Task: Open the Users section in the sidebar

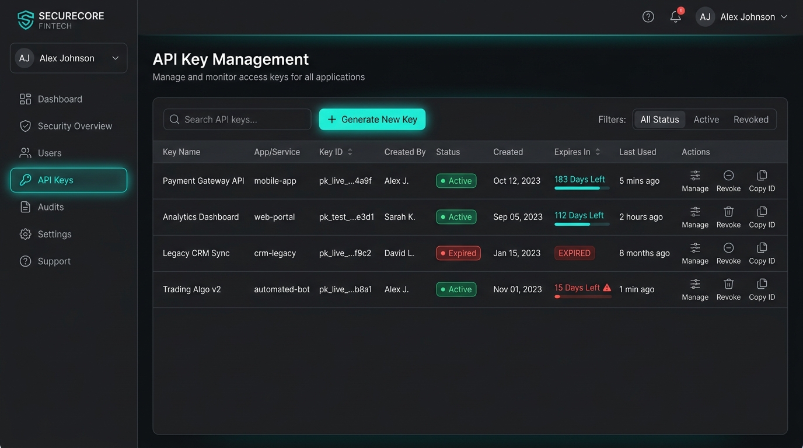Action: [x=40, y=153]
